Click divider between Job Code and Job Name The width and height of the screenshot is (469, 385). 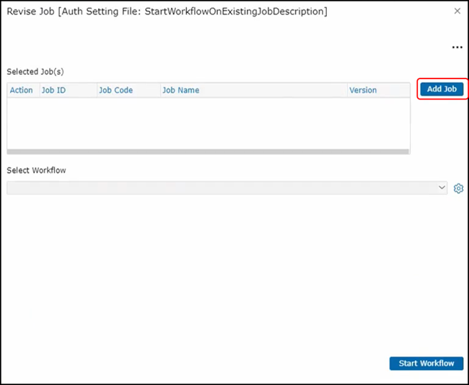(x=159, y=90)
